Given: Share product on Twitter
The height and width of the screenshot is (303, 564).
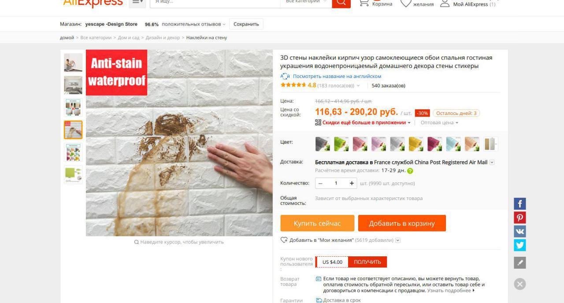Looking at the screenshot, I should [520, 245].
